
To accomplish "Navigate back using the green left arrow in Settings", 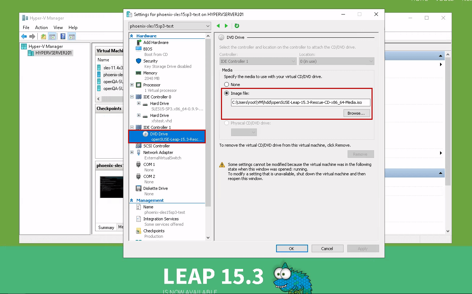I will point(218,26).
